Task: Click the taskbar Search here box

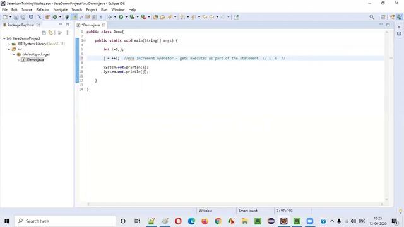Action: pos(65,221)
